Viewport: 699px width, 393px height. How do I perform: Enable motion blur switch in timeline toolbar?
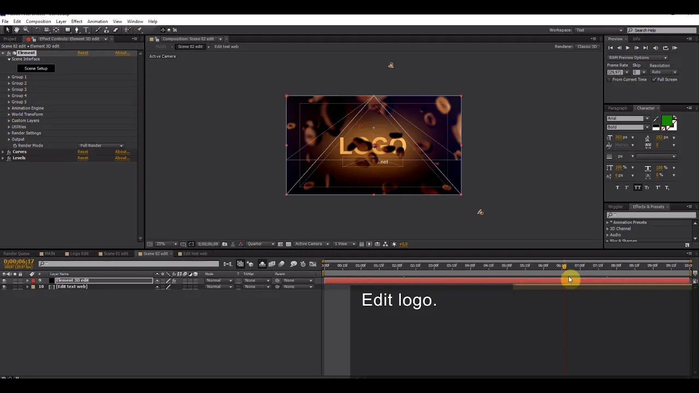coord(281,264)
